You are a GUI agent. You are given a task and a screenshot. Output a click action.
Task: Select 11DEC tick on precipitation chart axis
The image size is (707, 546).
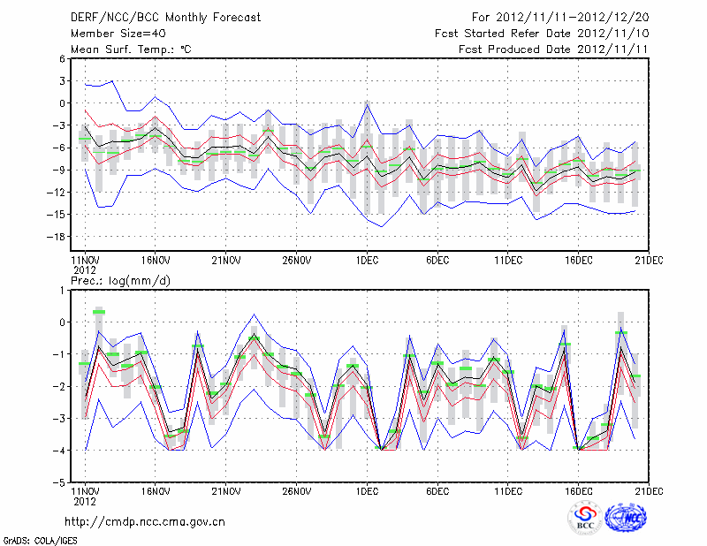pyautogui.click(x=508, y=491)
